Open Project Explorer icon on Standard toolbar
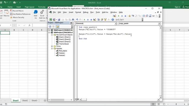This screenshot has width=189, height=106. click(98, 20)
